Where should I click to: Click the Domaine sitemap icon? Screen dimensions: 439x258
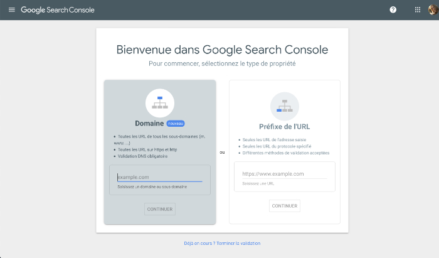pos(159,103)
